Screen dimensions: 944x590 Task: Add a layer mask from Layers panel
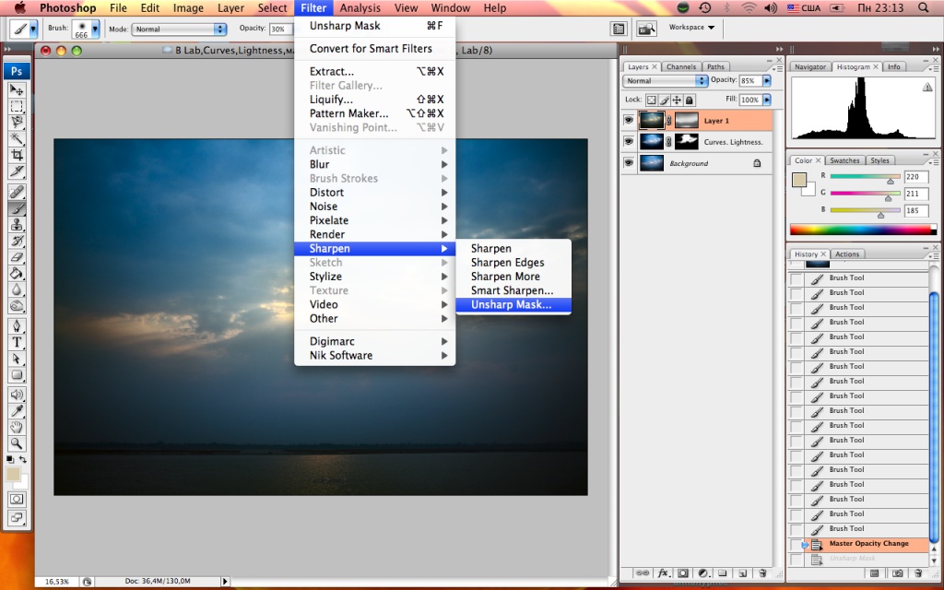click(x=681, y=572)
